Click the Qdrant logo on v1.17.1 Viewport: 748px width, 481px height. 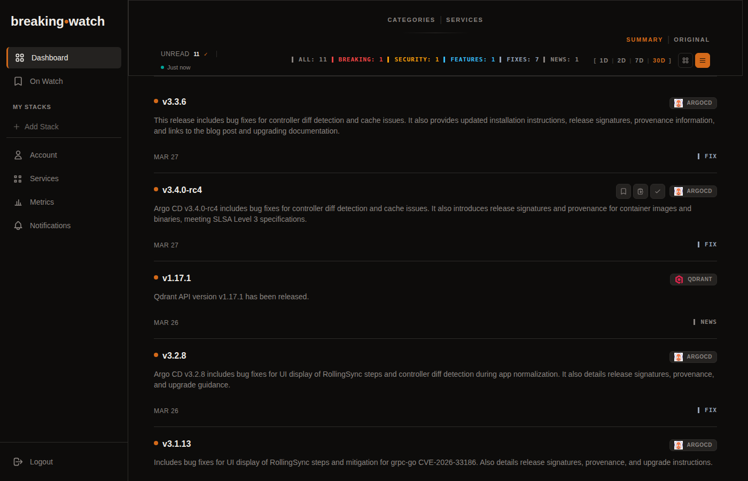[x=679, y=280]
